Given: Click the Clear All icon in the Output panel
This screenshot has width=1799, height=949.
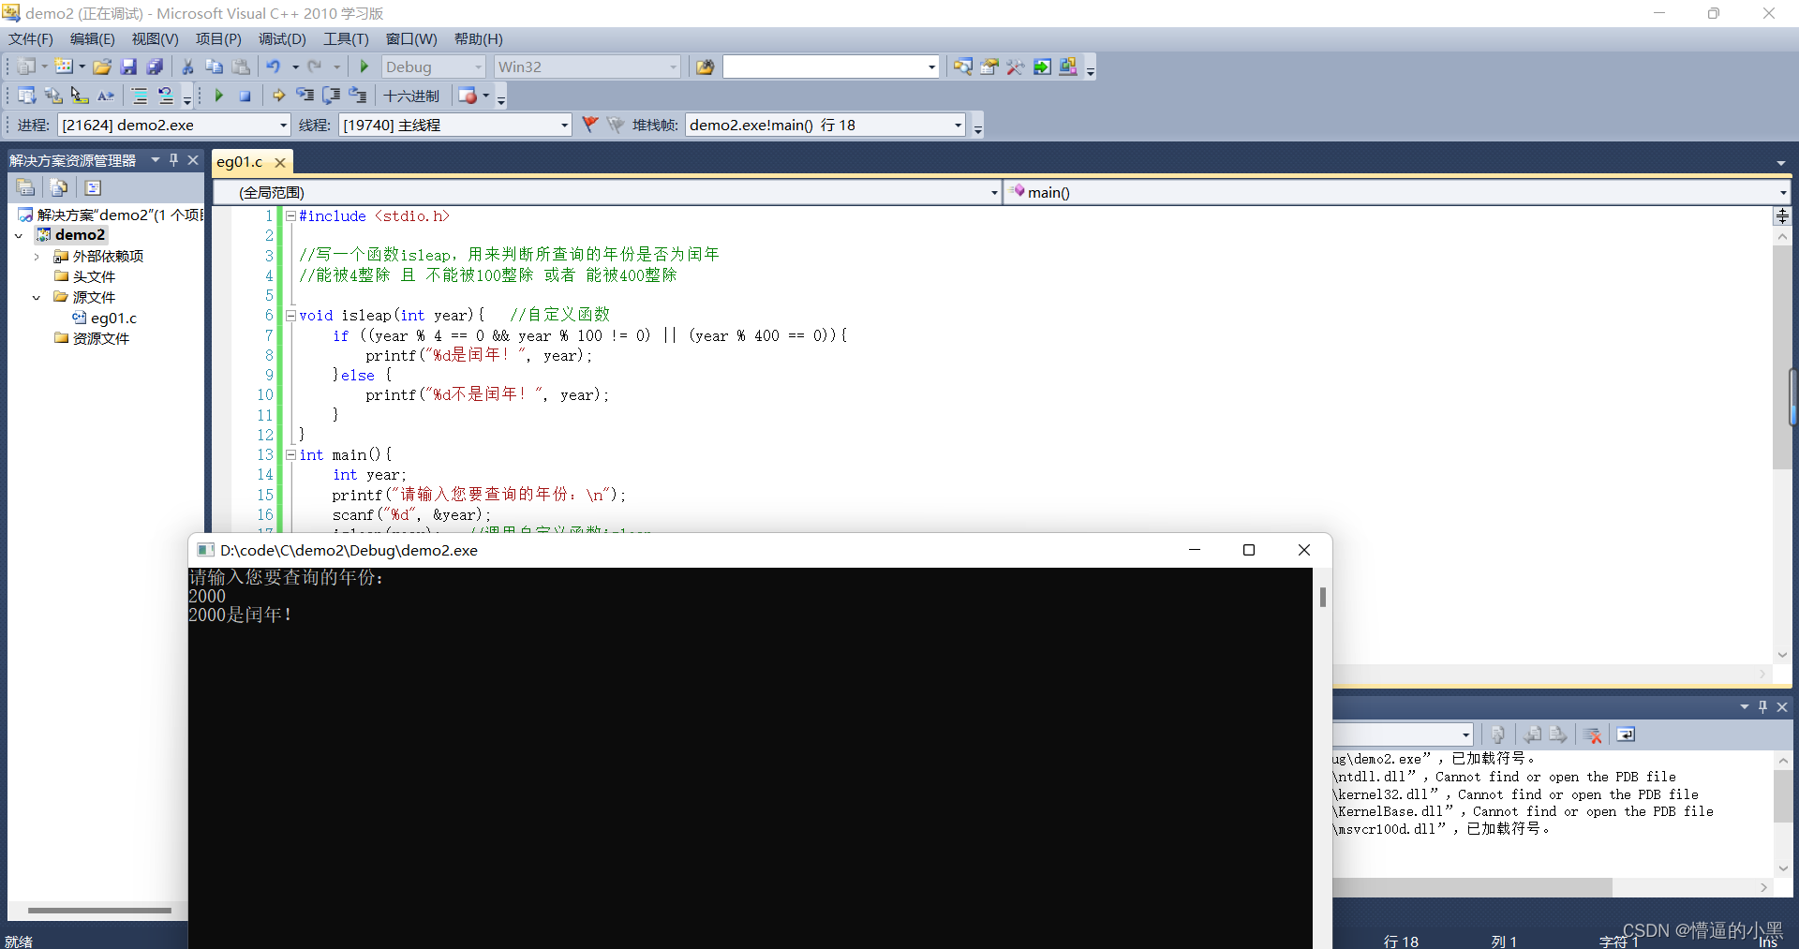Looking at the screenshot, I should (x=1592, y=734).
